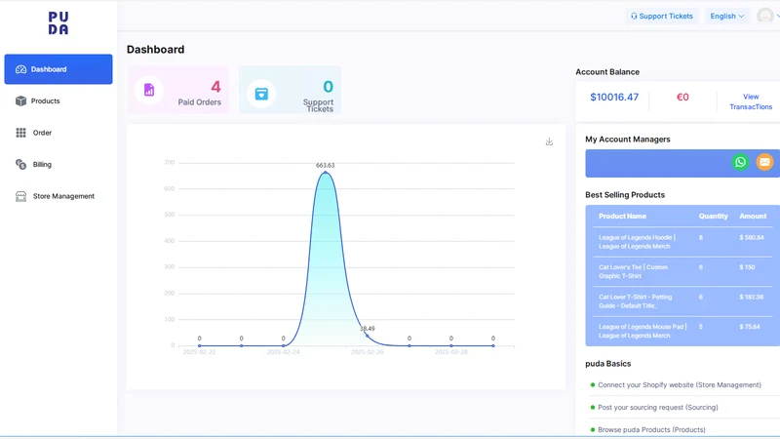Click the Dashboard gauge icon
Screen dimensions: 780x439
[20, 69]
